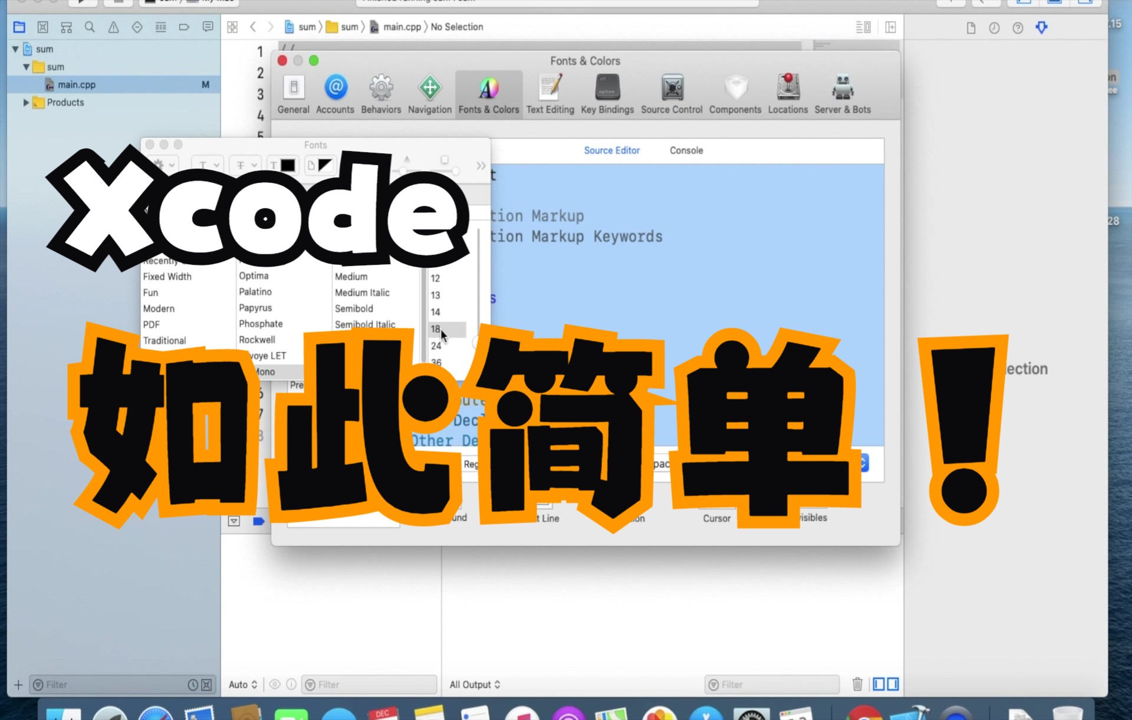Expand the Products folder disclosure triangle
Screen dimensions: 1132x720
coord(26,102)
